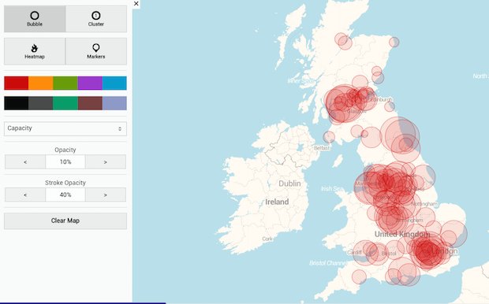Image resolution: width=489 pixels, height=304 pixels.
Task: Pick the brown color swatch
Action: pos(90,103)
